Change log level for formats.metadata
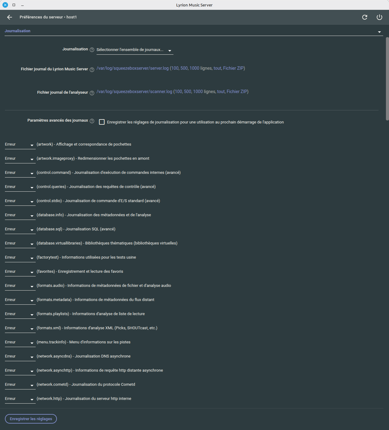The height and width of the screenshot is (430, 389). [x=20, y=300]
